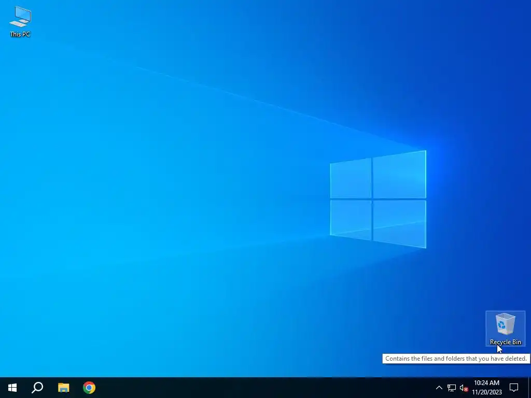Launch File Explorer from taskbar
Screen dimensions: 531x398
pyautogui.click(x=63, y=388)
